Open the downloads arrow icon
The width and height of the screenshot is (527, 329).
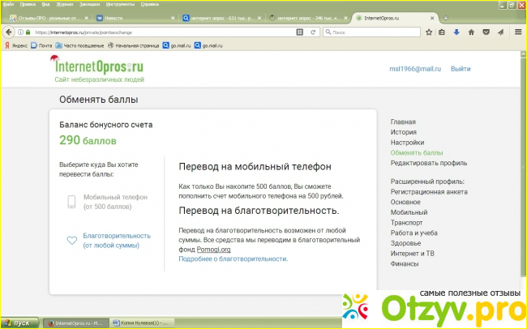pos(458,32)
